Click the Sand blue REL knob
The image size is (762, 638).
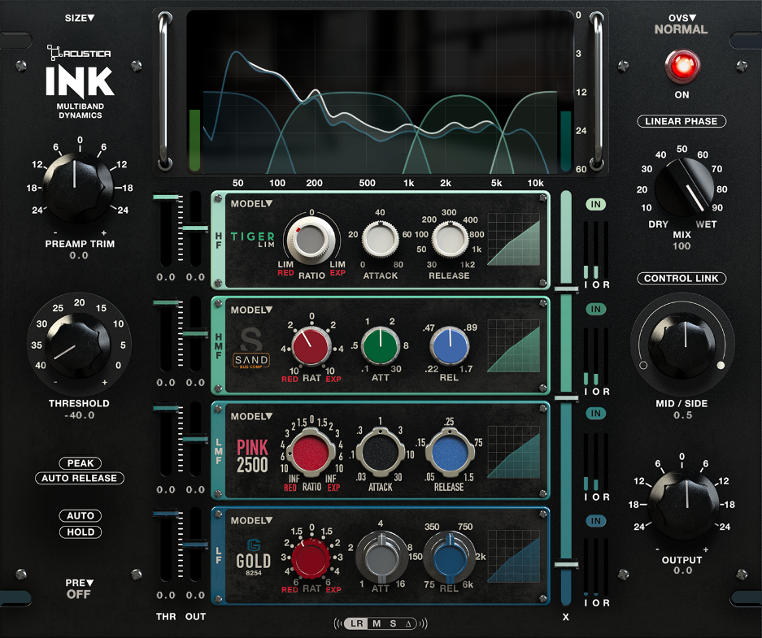click(450, 346)
